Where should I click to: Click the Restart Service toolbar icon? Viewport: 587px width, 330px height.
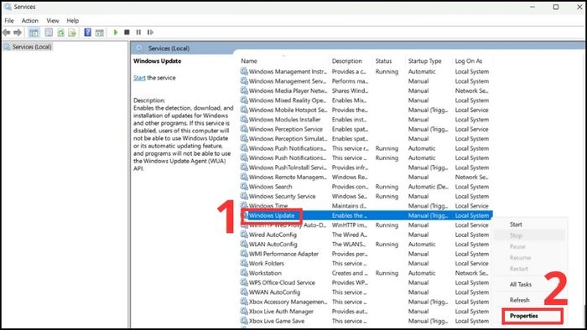coord(150,33)
